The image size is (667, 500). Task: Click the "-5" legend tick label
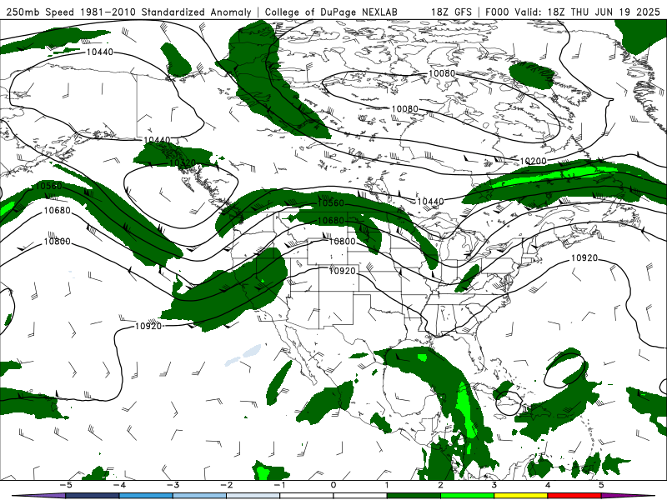(66, 485)
